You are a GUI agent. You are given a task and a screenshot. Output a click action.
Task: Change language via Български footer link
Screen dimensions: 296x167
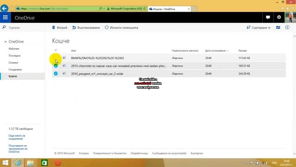point(197,153)
